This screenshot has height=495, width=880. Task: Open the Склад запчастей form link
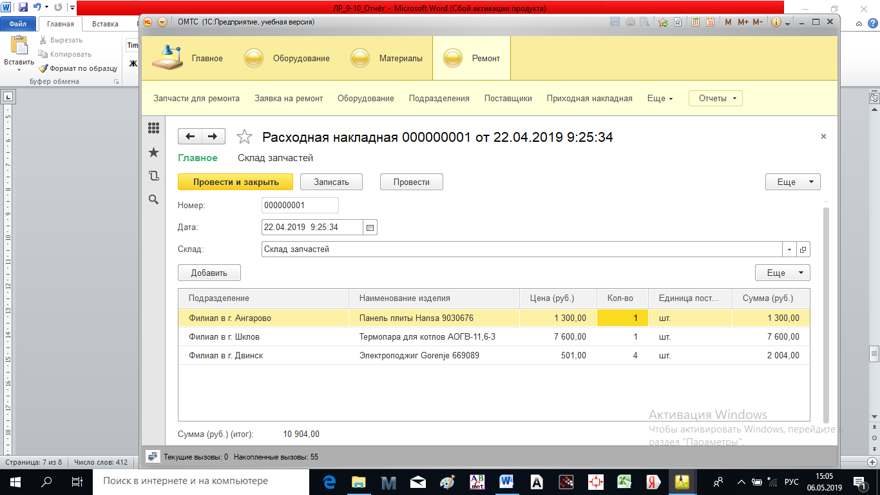(x=275, y=158)
